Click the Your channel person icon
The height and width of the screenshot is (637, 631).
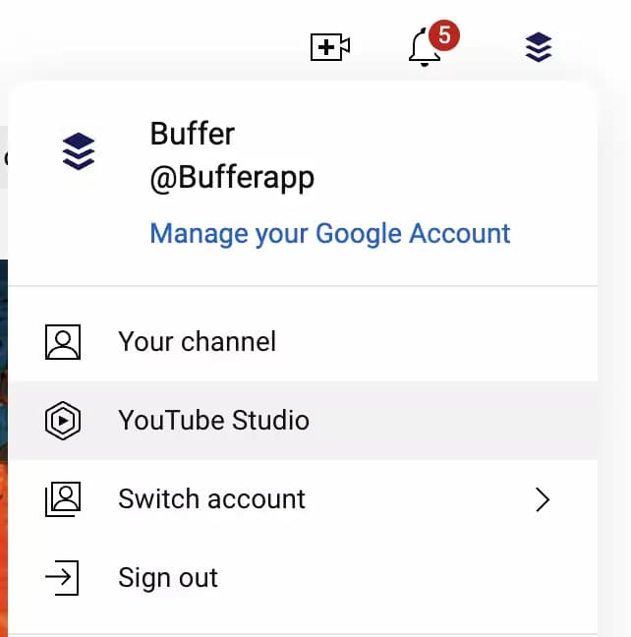pyautogui.click(x=63, y=341)
